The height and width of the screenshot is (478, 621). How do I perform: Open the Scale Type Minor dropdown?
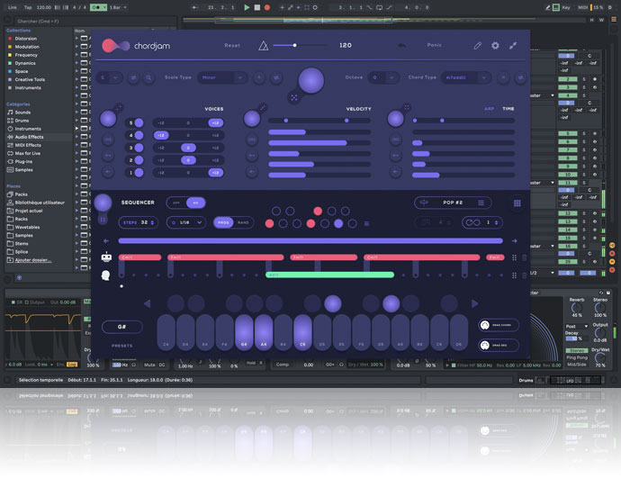tap(222, 77)
